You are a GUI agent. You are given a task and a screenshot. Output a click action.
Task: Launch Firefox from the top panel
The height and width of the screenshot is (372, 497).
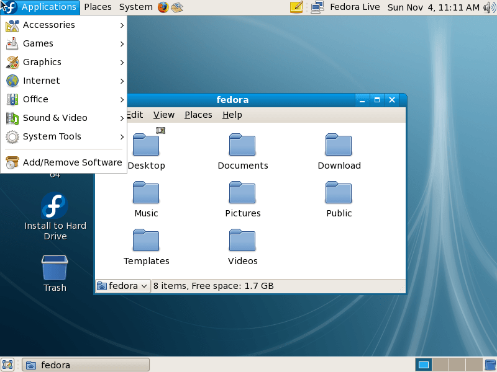point(163,7)
